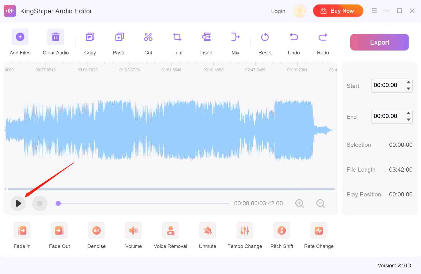Apply the Fade In effect

click(22, 230)
